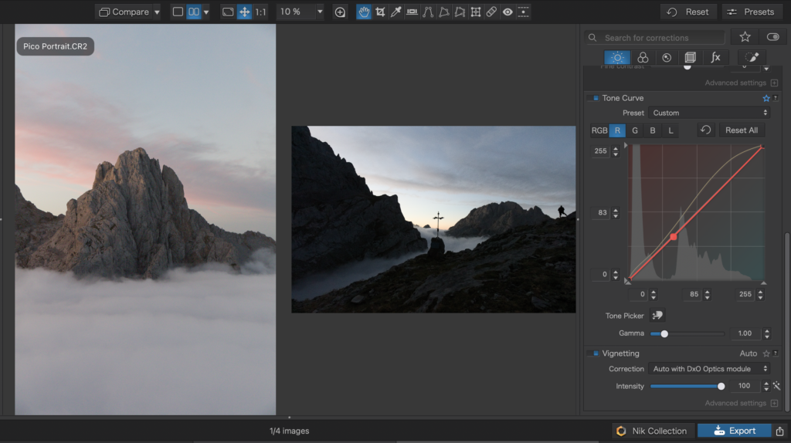Mark the Vignetting panel as favorite

[766, 353]
